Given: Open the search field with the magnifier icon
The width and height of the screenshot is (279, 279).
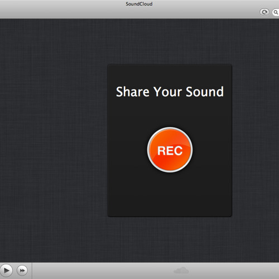Looking at the screenshot, I should click(x=276, y=12).
